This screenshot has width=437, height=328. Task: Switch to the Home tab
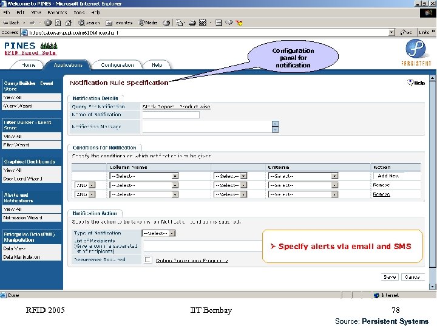pos(29,65)
